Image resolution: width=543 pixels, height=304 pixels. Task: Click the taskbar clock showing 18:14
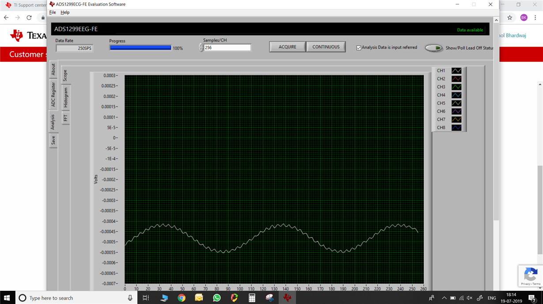pos(511,298)
